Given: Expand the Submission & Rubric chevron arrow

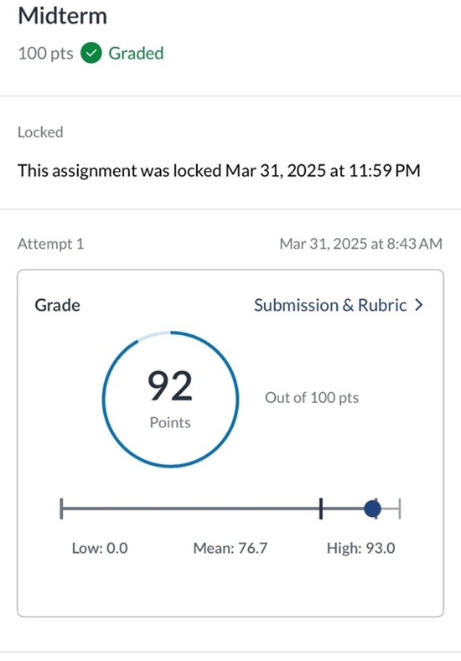Looking at the screenshot, I should pyautogui.click(x=418, y=305).
